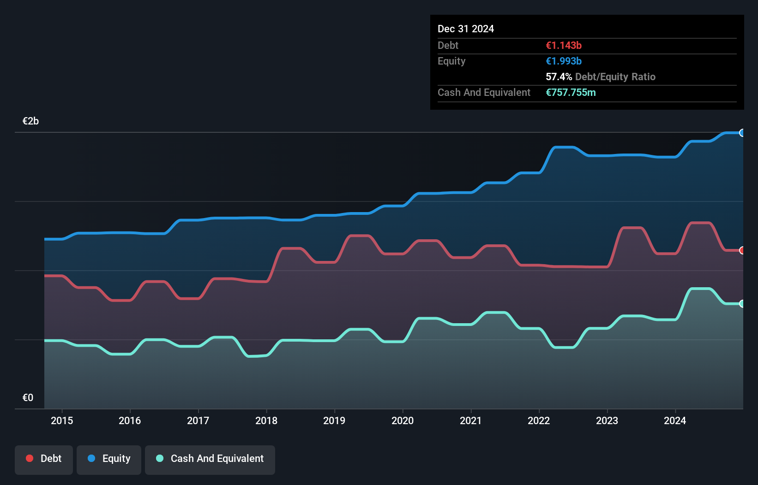Click the 2017 x-axis label
This screenshot has width=758, height=485.
(198, 420)
